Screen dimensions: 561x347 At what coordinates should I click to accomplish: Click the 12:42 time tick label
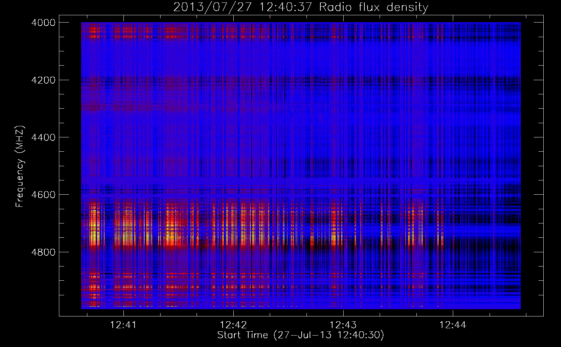233,325
